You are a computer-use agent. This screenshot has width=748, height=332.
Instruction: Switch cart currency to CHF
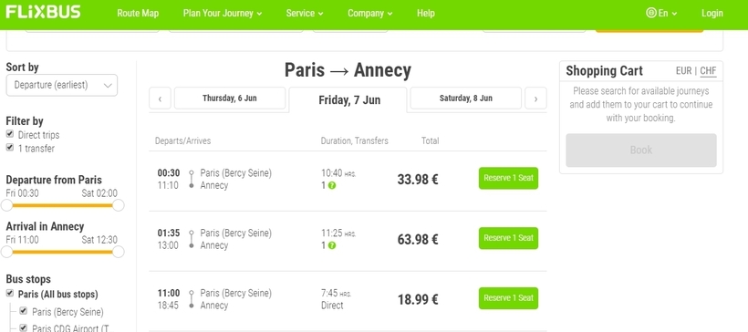[708, 71]
